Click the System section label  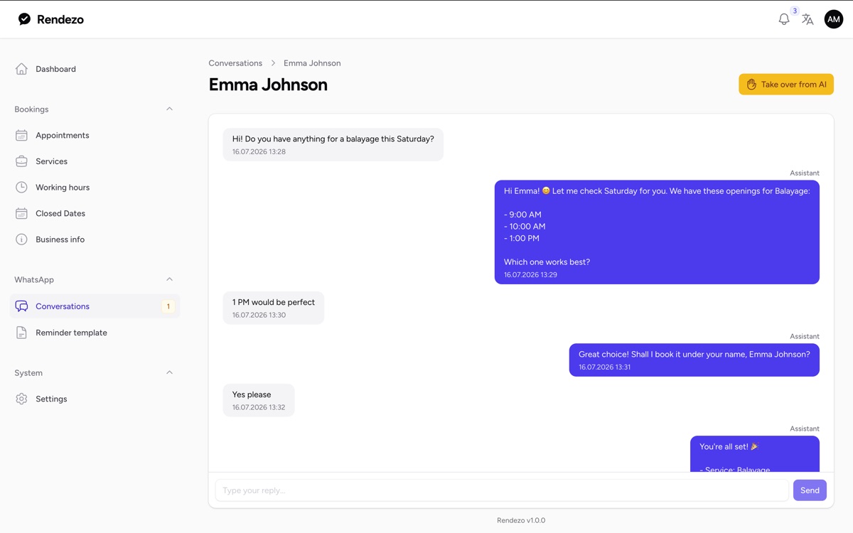(28, 372)
